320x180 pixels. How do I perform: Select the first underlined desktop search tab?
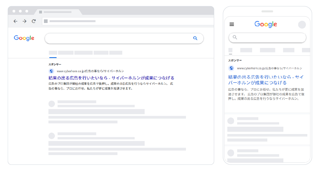[53, 53]
